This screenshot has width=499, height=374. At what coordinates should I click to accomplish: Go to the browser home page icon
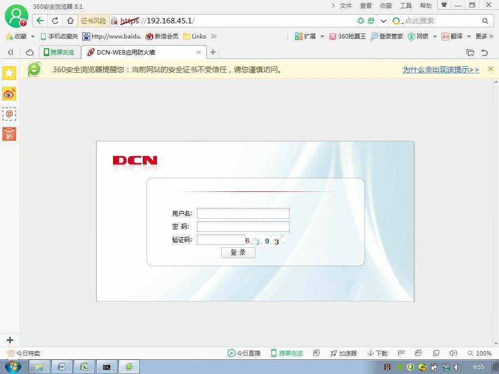[x=70, y=20]
